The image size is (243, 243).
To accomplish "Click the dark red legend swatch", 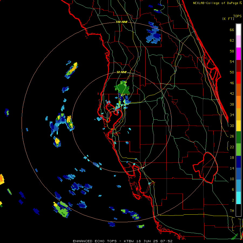I will pos(238,66).
